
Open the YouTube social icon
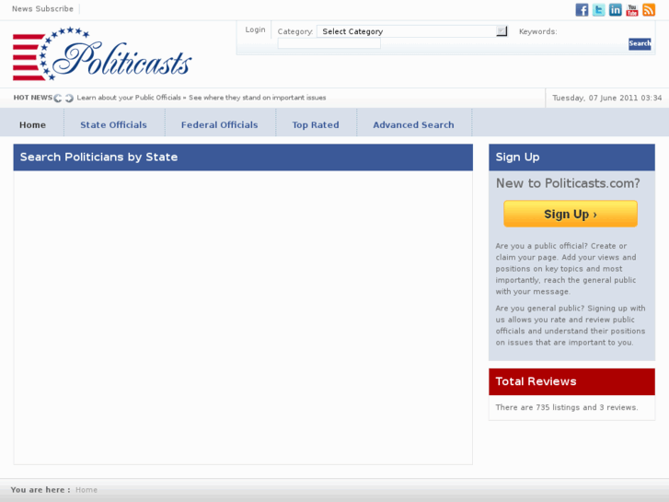[632, 9]
